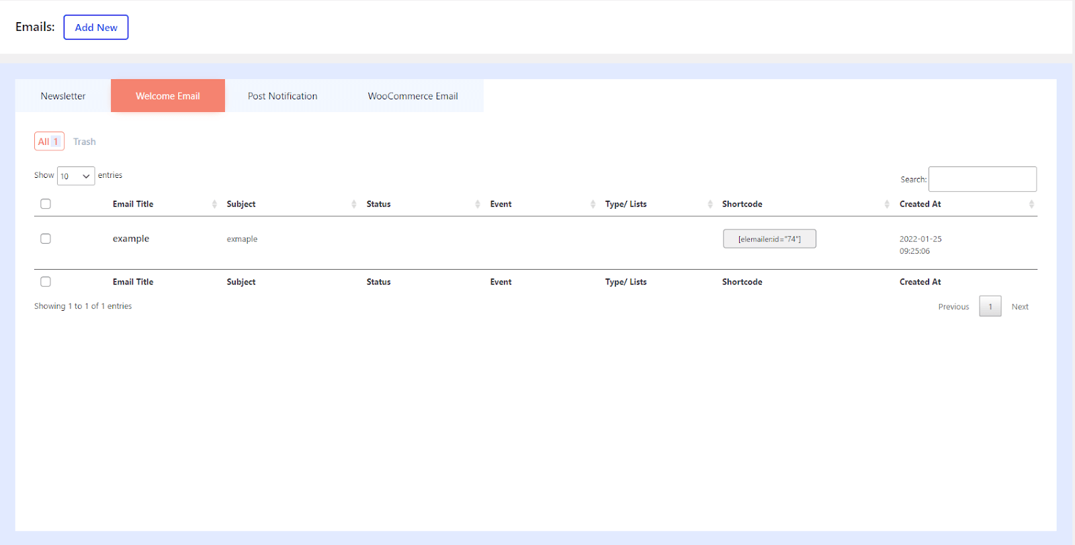Check the checkbox for the example email row
The image size is (1075, 545).
(x=46, y=239)
